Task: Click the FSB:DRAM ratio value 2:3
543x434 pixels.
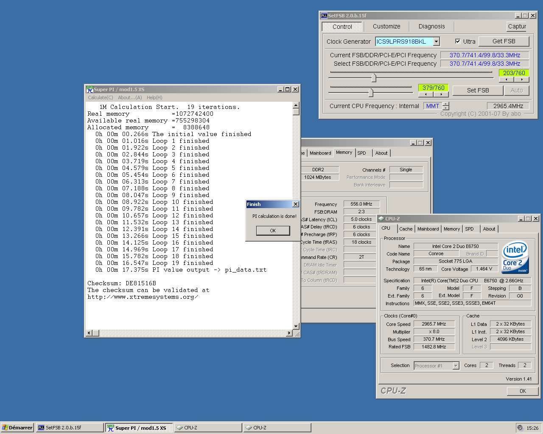Action: 361,211
